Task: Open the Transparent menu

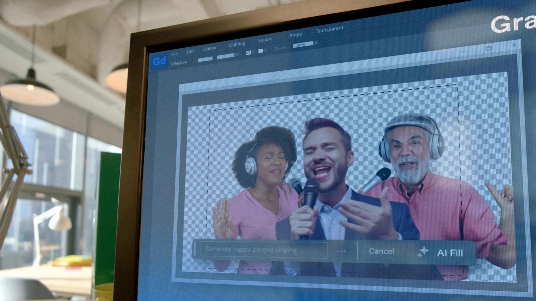Action: pyautogui.click(x=330, y=29)
